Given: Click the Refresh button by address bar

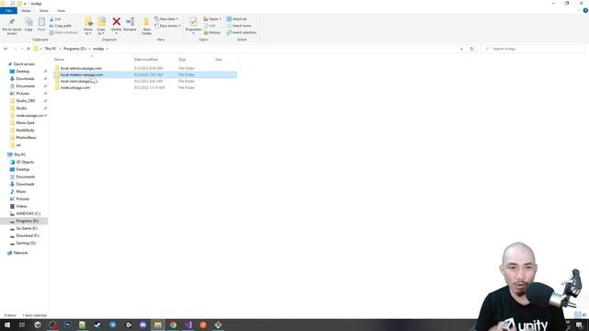Looking at the screenshot, I should [472, 49].
